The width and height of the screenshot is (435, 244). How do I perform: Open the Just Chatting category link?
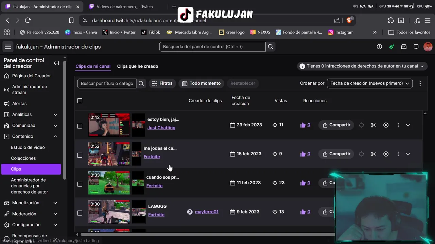click(161, 128)
